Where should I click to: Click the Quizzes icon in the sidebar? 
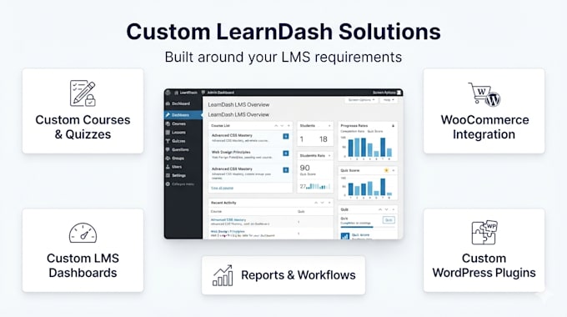coord(168,141)
